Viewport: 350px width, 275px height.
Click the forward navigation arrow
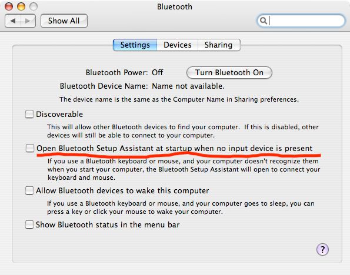point(28,21)
